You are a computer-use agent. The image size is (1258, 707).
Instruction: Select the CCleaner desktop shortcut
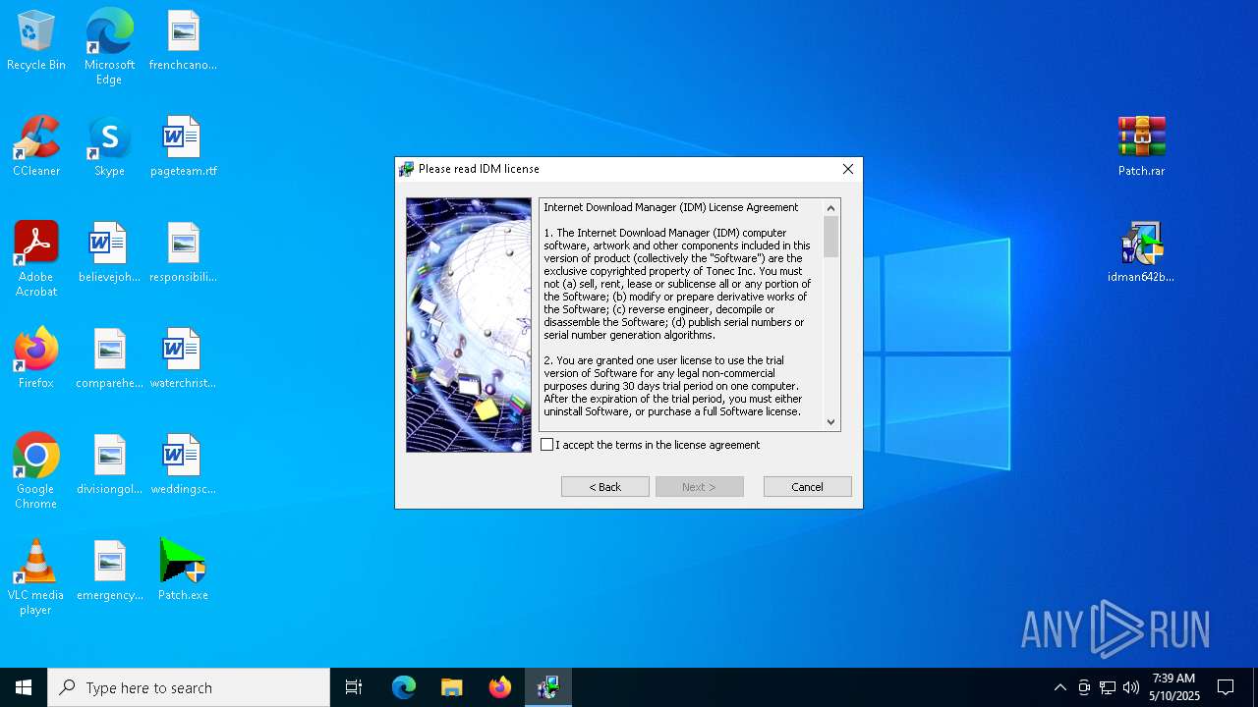(x=36, y=147)
